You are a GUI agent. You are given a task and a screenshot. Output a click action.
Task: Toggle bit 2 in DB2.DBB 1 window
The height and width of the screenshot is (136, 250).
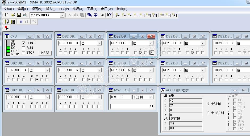click(141, 53)
